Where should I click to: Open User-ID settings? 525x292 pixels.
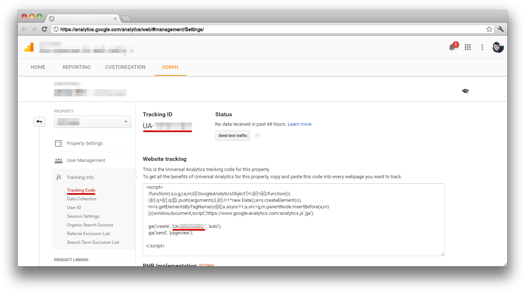click(74, 208)
